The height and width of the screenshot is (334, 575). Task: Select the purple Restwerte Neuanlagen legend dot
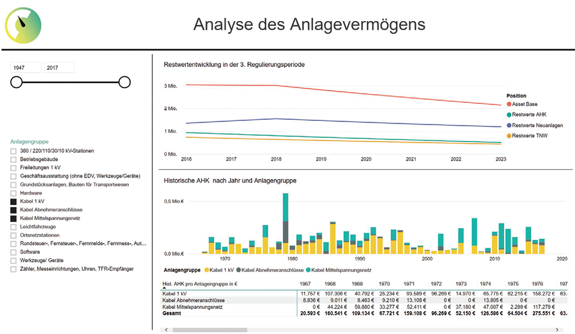coord(509,125)
